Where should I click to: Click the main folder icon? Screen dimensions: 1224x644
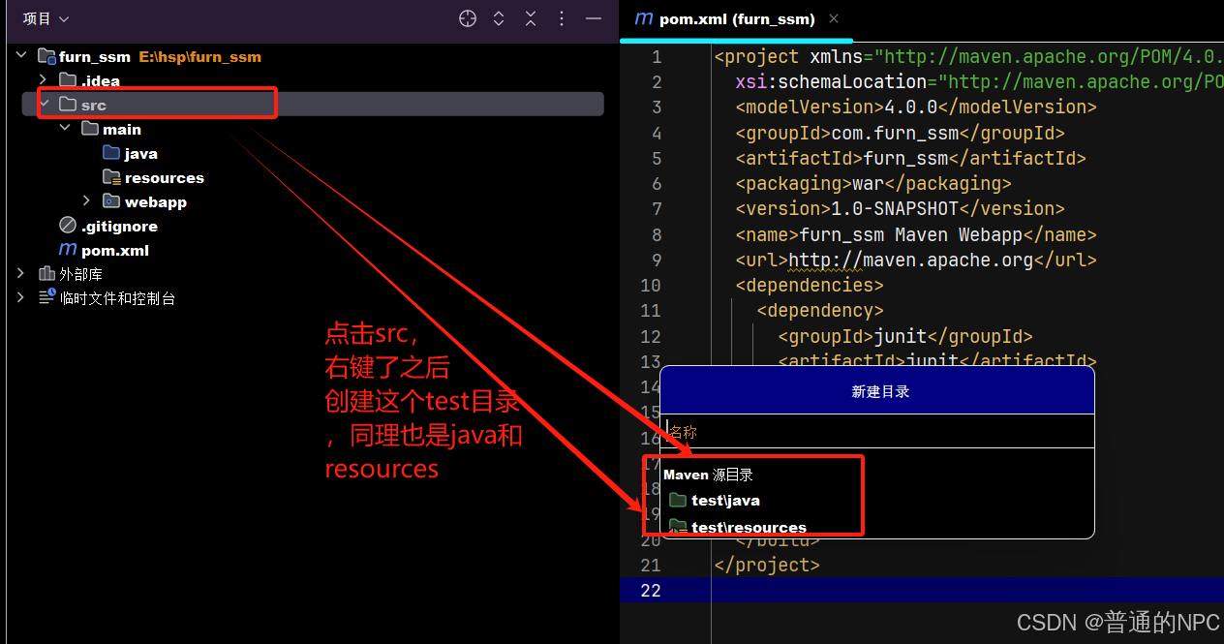(x=90, y=129)
